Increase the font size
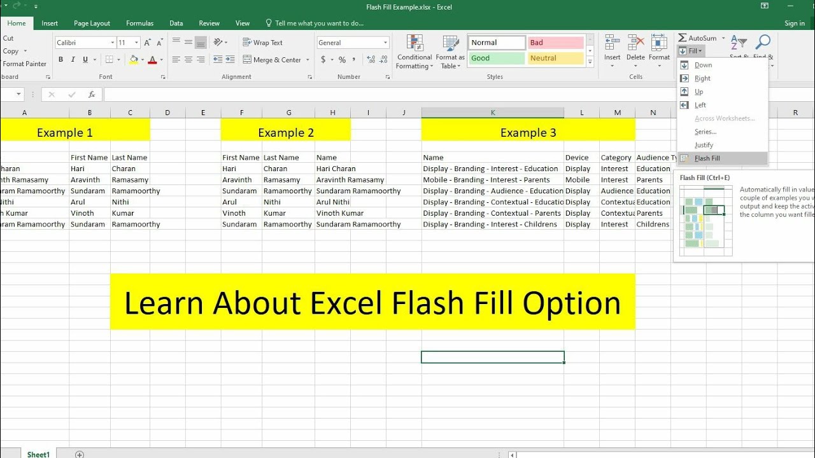 click(147, 43)
